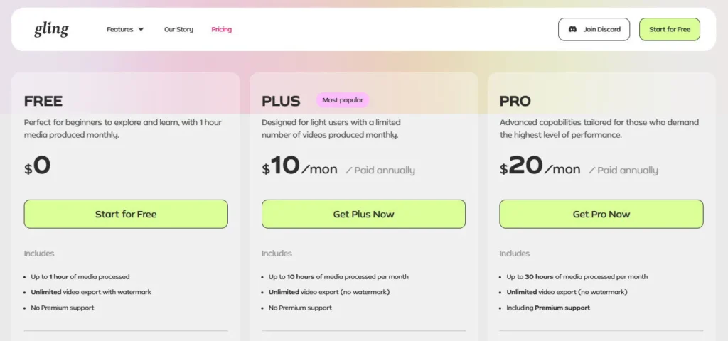Click Start for Free in the FREE plan
This screenshot has width=728, height=341.
tap(126, 214)
